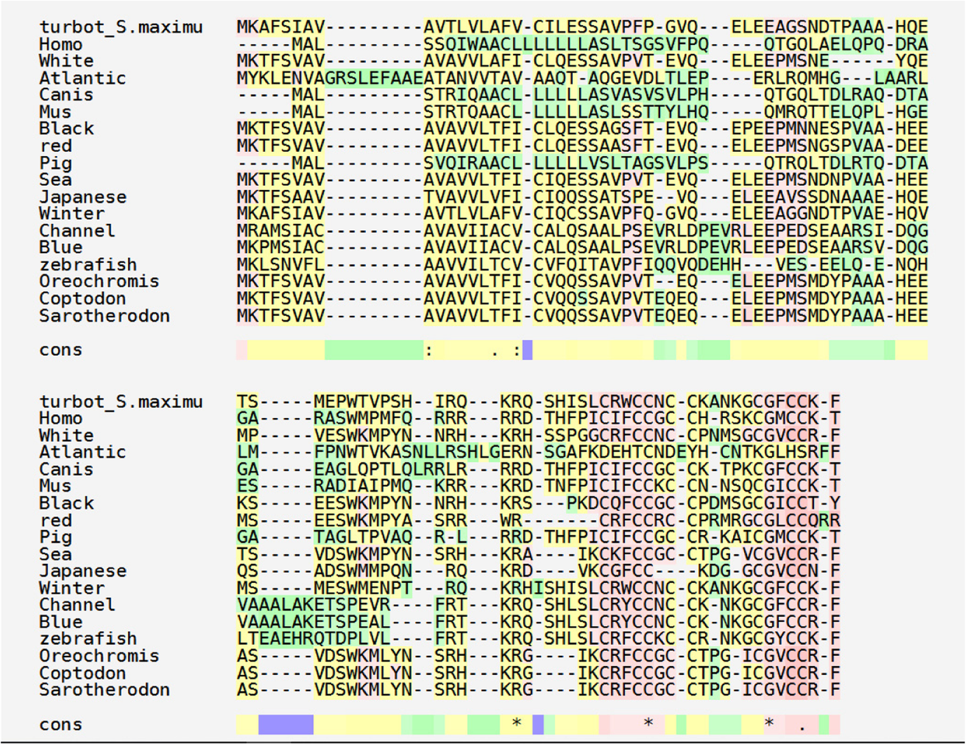Viewport: 966px width, 745px height.
Task: Click the segment 'VAAALAKETSPEAL' in the lower Blue row
Action: (x=313, y=622)
